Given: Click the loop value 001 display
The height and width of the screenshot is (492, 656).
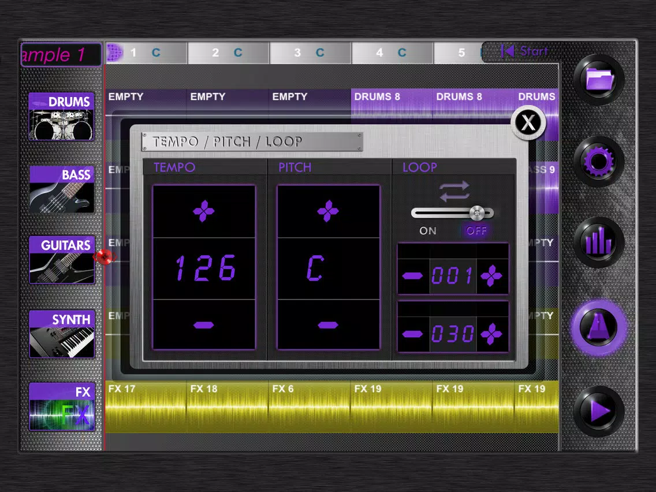Looking at the screenshot, I should coord(453,275).
